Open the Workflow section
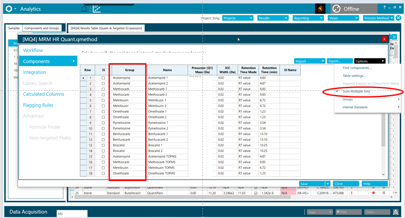 33,50
